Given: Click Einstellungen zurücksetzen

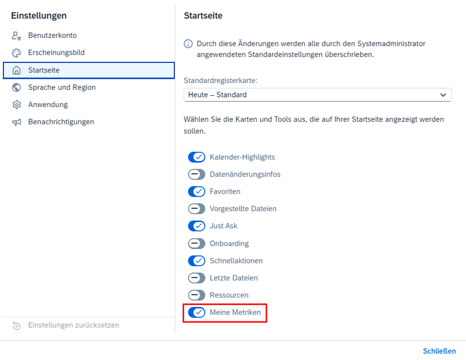Looking at the screenshot, I should pyautogui.click(x=73, y=325).
